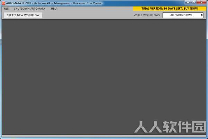The image size is (208, 139).
Task: Expand the ALL WORKFLOWS dropdown
Action: (183, 15)
